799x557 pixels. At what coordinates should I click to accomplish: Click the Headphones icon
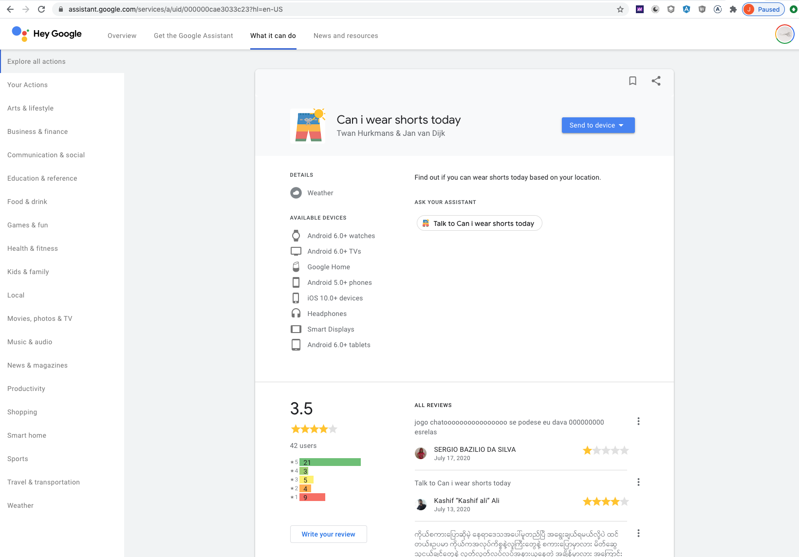coord(296,314)
